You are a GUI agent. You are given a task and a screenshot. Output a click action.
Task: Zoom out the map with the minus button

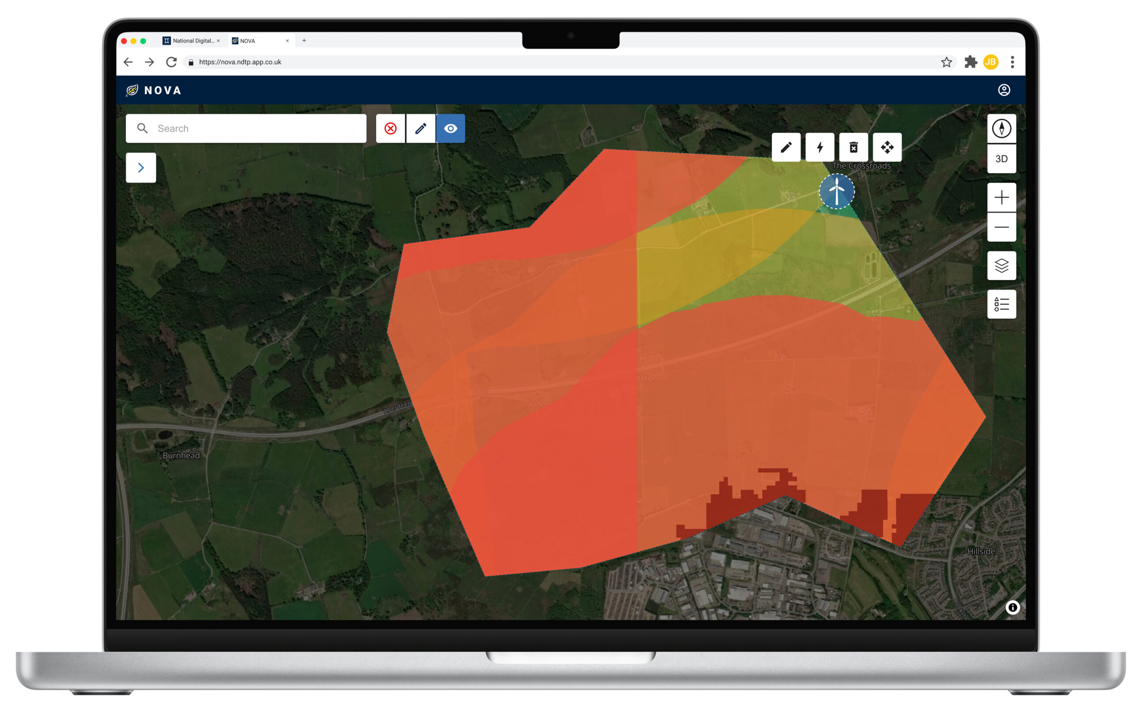pos(1001,227)
